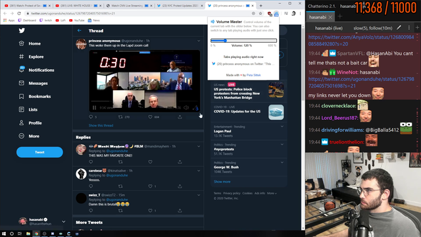Viewport: 421px width, 237px height.
Task: Share the 'Damn this is brutal' reply
Action: (x=180, y=211)
